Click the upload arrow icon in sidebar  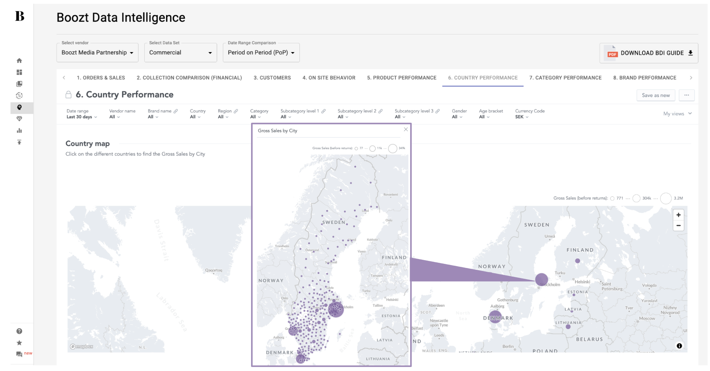tap(19, 142)
